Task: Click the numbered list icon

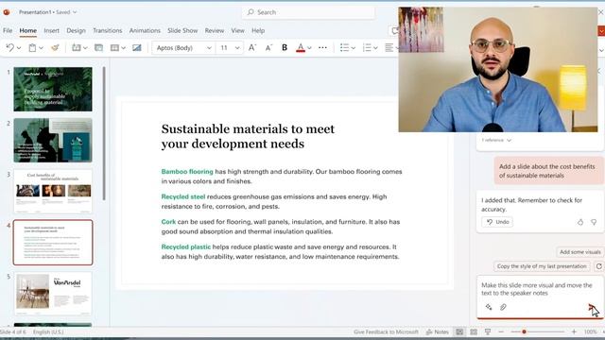Action: 367,48
